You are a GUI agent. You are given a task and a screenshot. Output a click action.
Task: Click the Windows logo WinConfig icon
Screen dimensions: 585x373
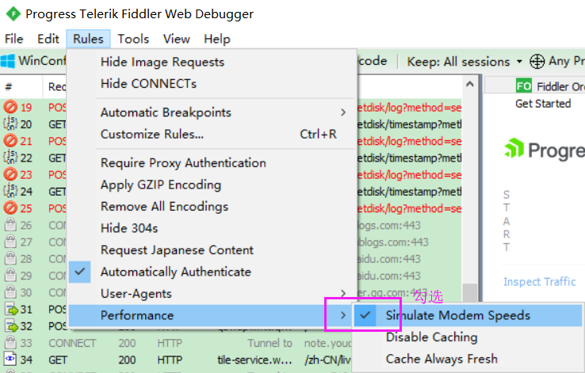coord(8,61)
